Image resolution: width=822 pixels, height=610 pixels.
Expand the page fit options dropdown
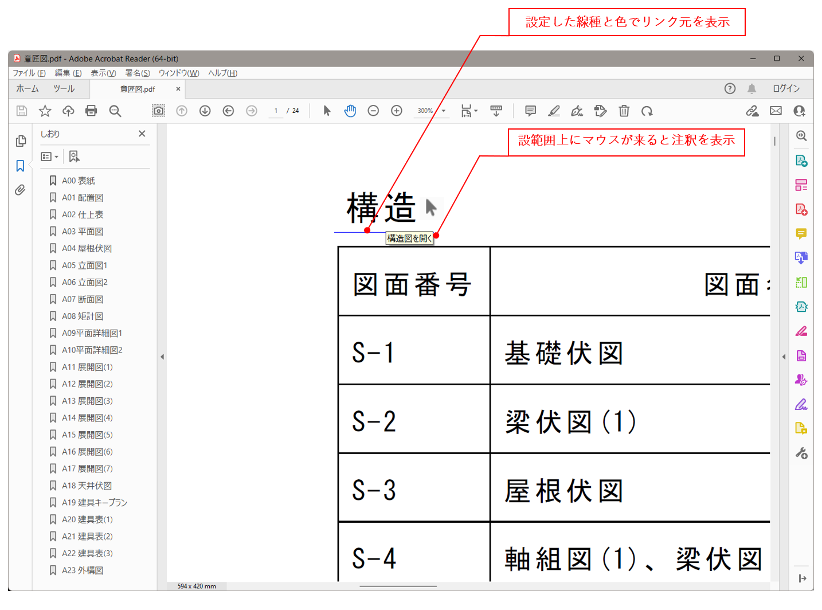click(475, 111)
